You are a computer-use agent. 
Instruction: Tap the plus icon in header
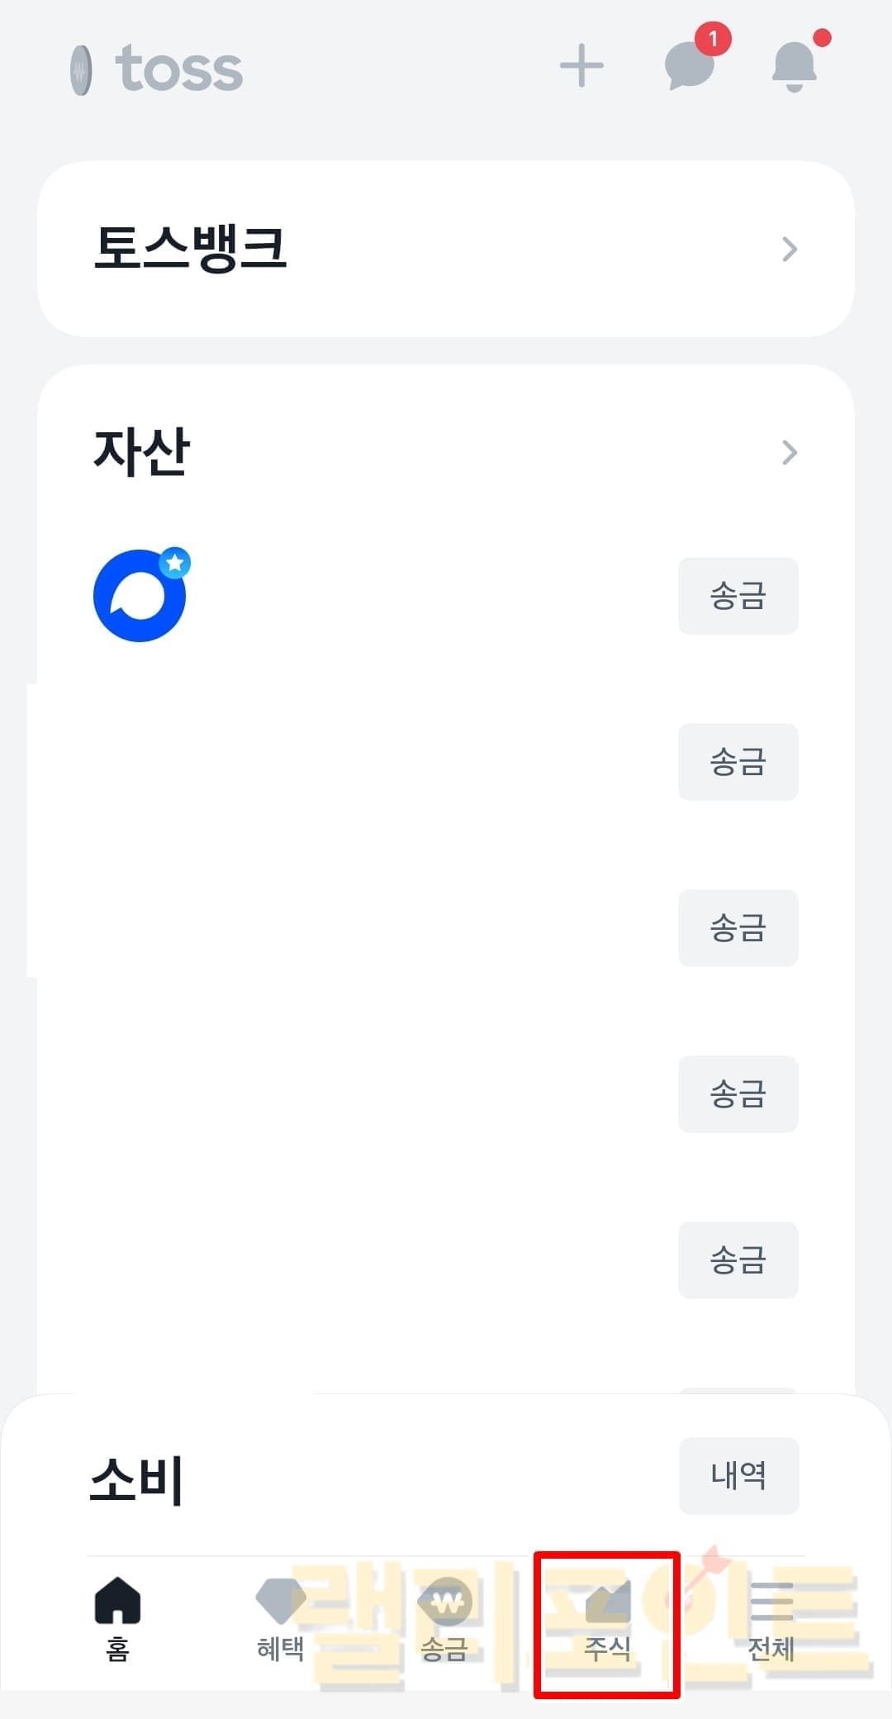581,66
